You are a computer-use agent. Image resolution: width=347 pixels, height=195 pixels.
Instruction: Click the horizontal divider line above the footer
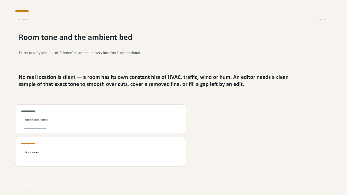pyautogui.click(x=173, y=178)
